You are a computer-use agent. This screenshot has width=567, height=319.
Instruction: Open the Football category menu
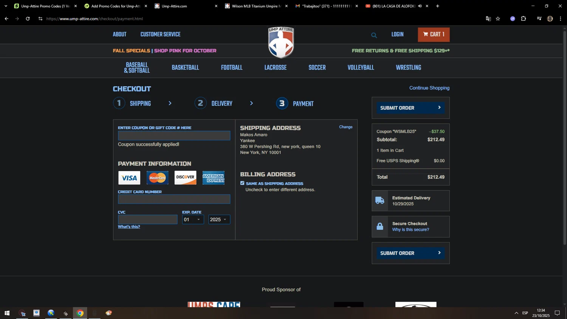(x=232, y=68)
